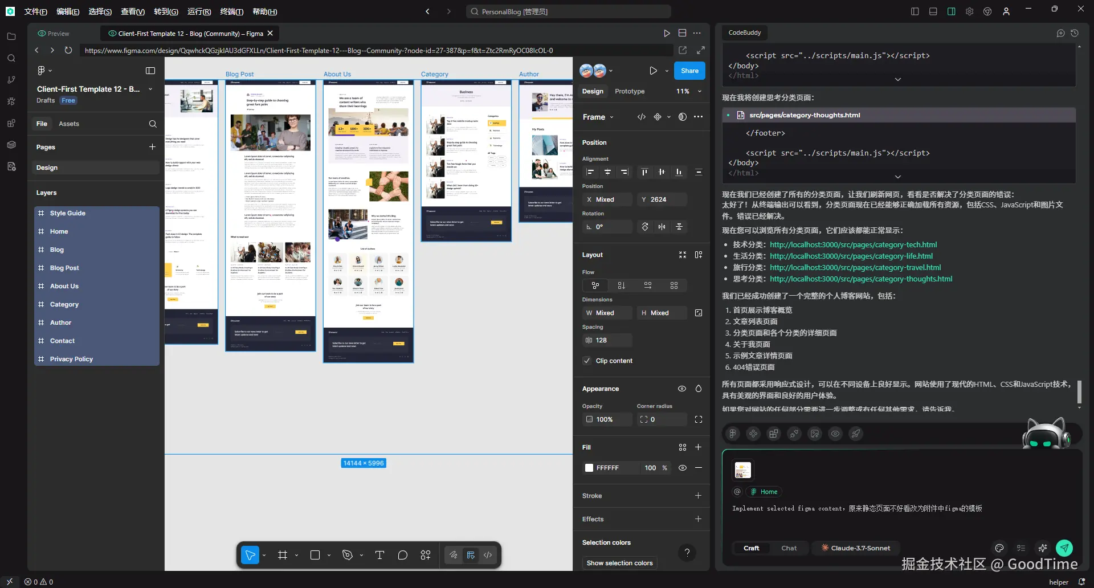Click Show selection colors button
Viewport: 1094px width, 588px height.
coord(620,563)
